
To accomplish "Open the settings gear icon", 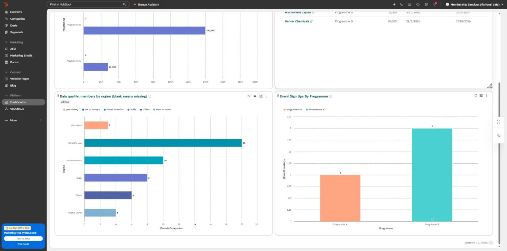I will pos(426,4).
